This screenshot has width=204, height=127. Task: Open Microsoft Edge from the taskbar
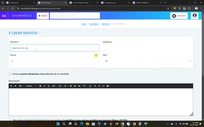coord(82,124)
